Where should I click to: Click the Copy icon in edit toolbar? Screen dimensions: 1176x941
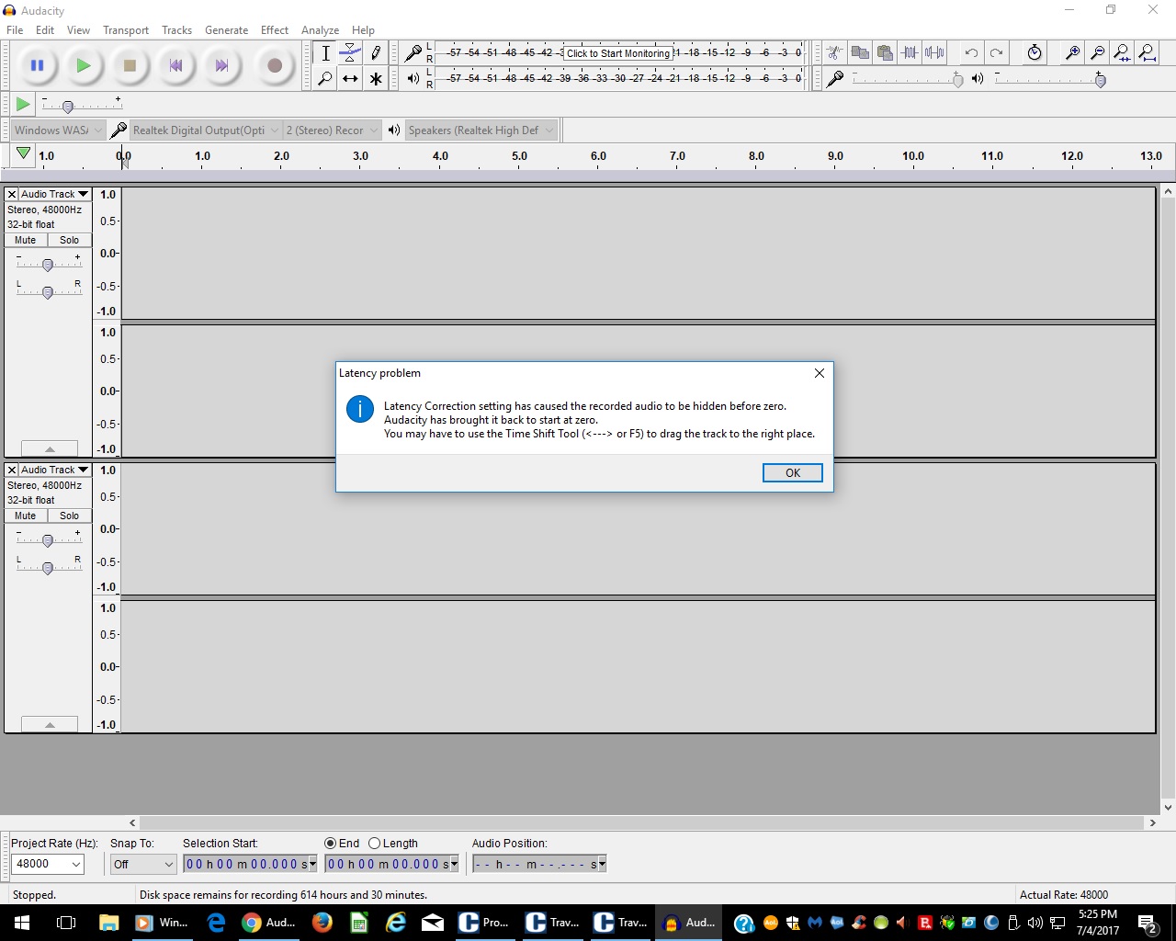point(860,52)
